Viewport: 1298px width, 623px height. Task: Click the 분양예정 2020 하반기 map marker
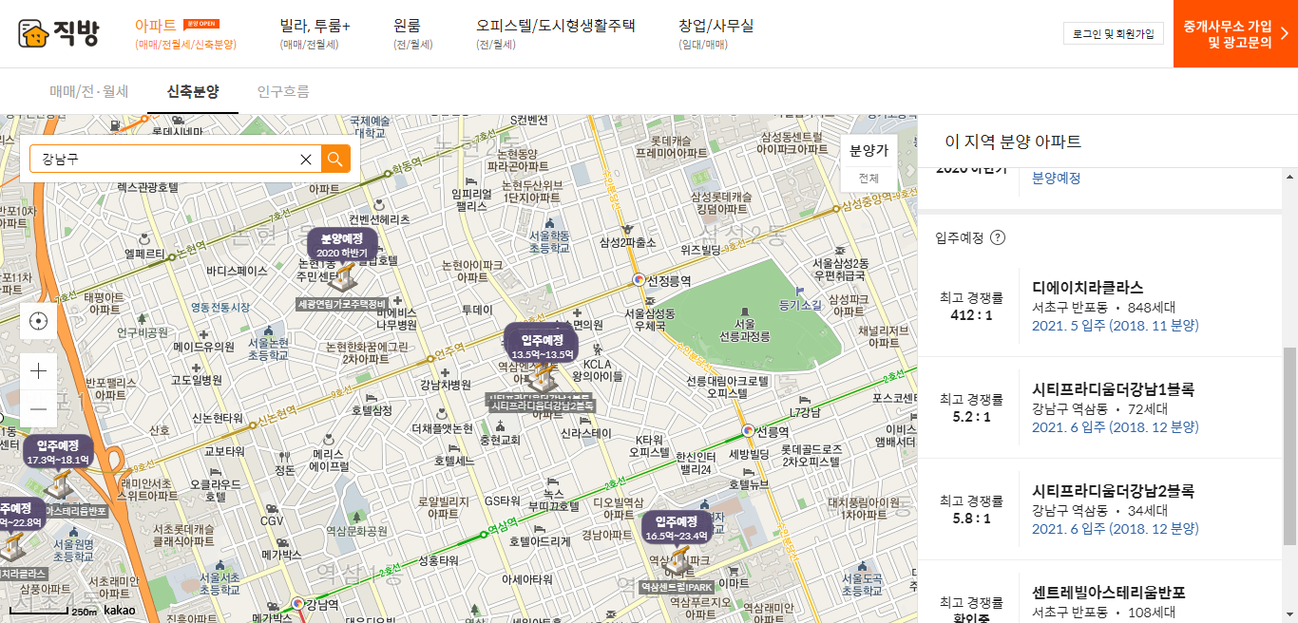pos(342,245)
